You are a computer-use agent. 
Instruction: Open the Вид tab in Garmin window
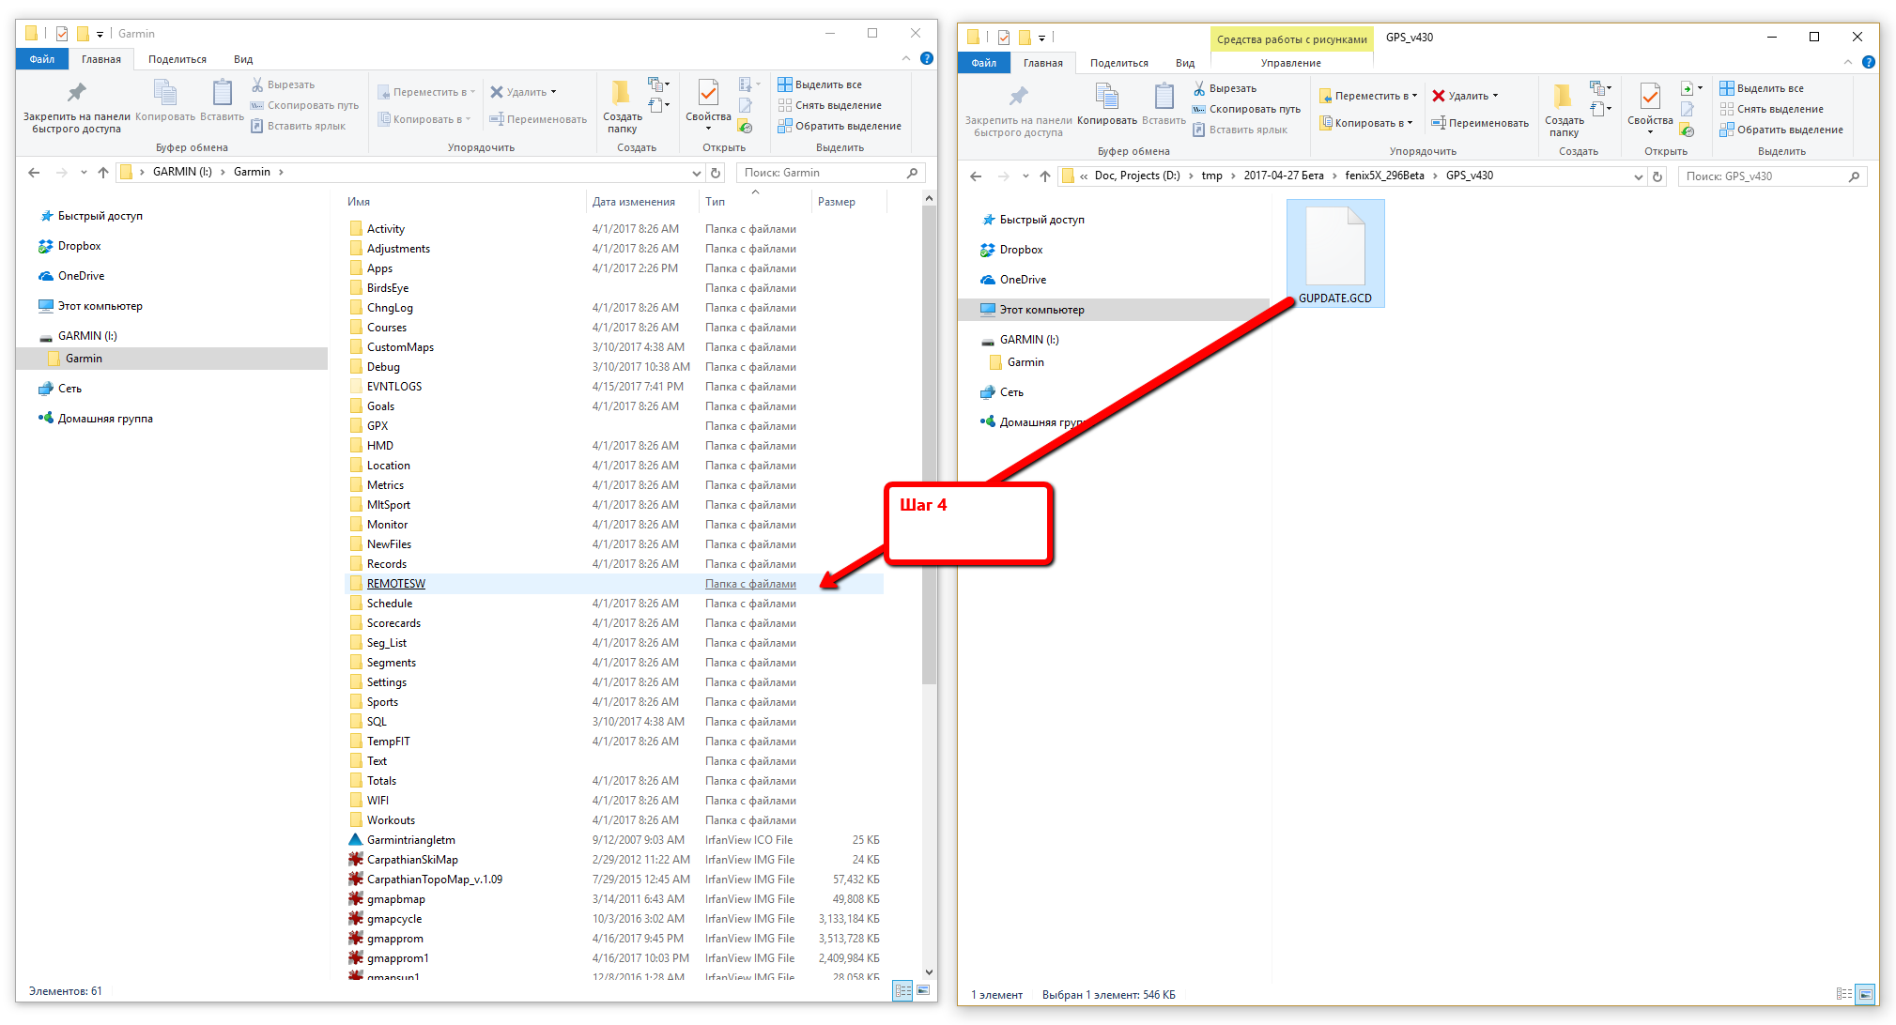pyautogui.click(x=243, y=59)
